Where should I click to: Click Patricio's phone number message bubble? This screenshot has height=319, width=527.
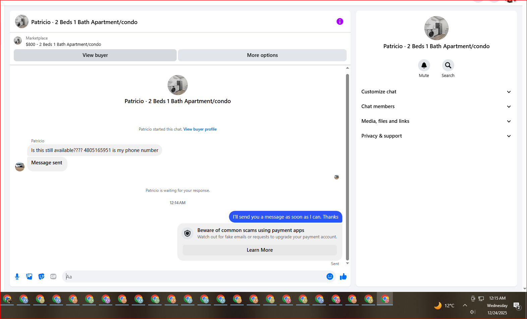click(x=95, y=150)
